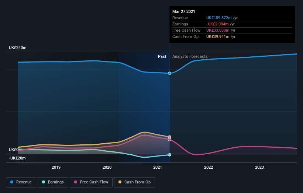Viewport: 303px width, 193px height.
Task: Click the UK£33.830m free cash flow value
Action: coord(218,30)
